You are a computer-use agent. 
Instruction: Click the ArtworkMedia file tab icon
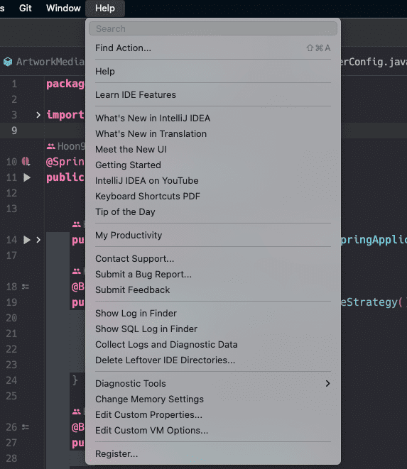click(x=8, y=62)
